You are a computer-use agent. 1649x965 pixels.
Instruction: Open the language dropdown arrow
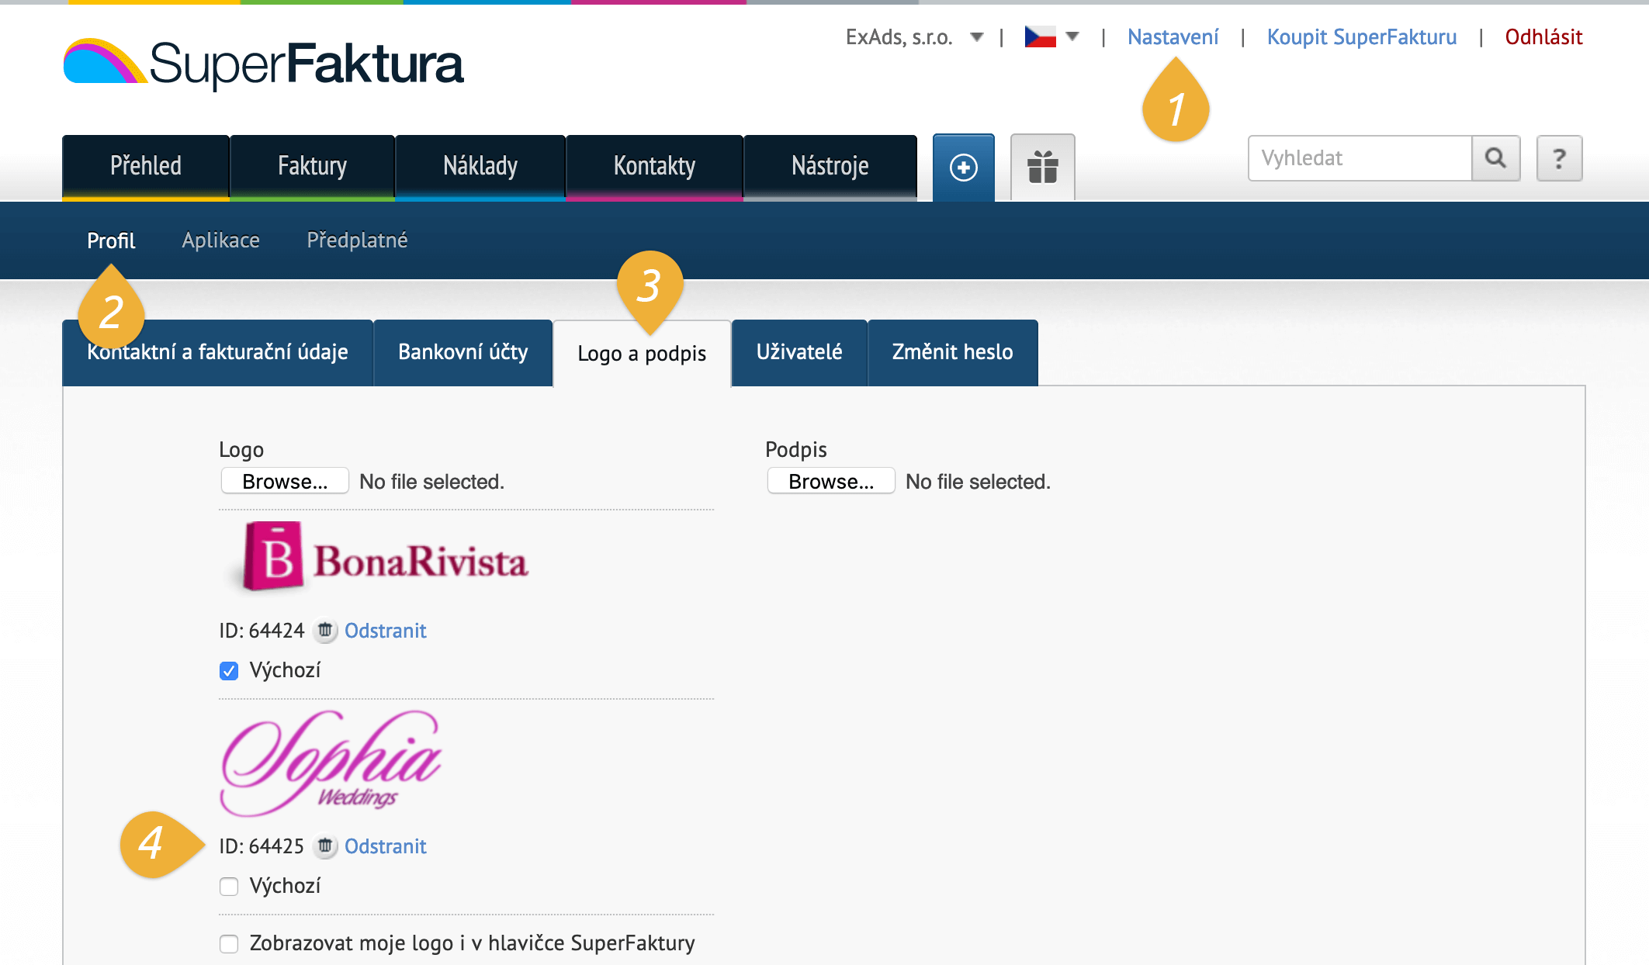coord(1072,36)
